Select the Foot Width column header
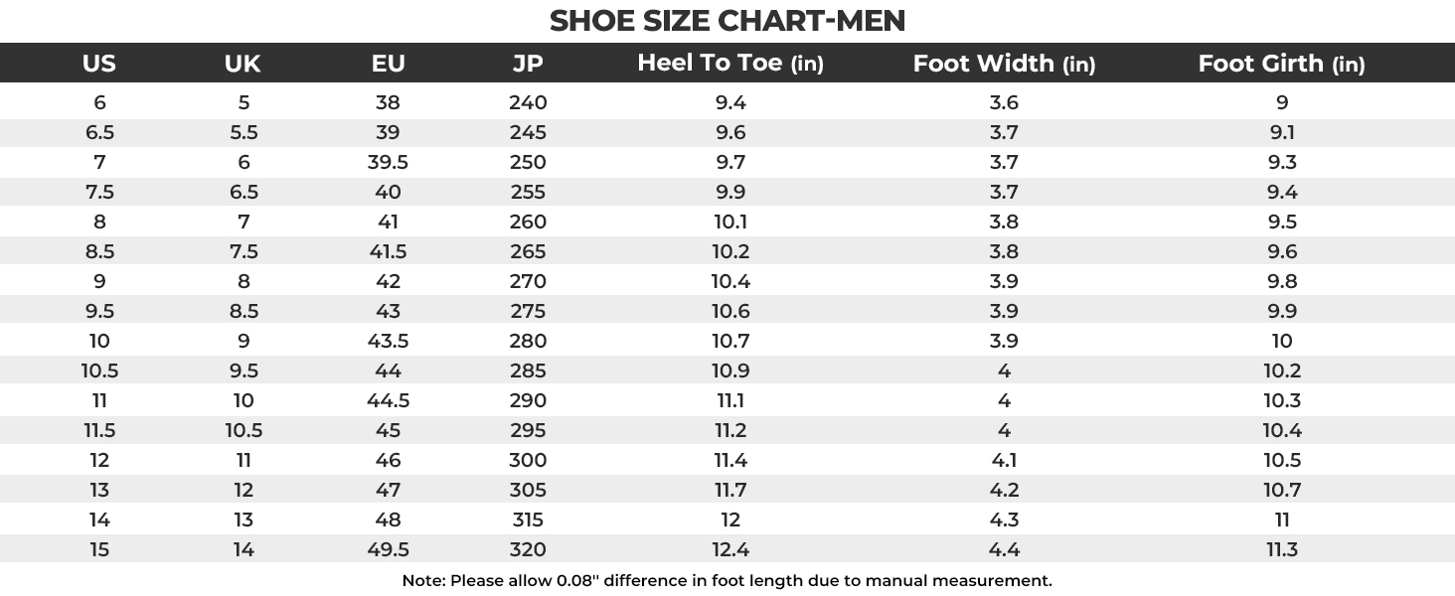The height and width of the screenshot is (596, 1455). pos(1004,64)
